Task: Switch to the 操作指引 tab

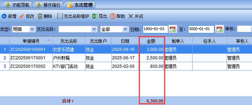Action: [49, 5]
